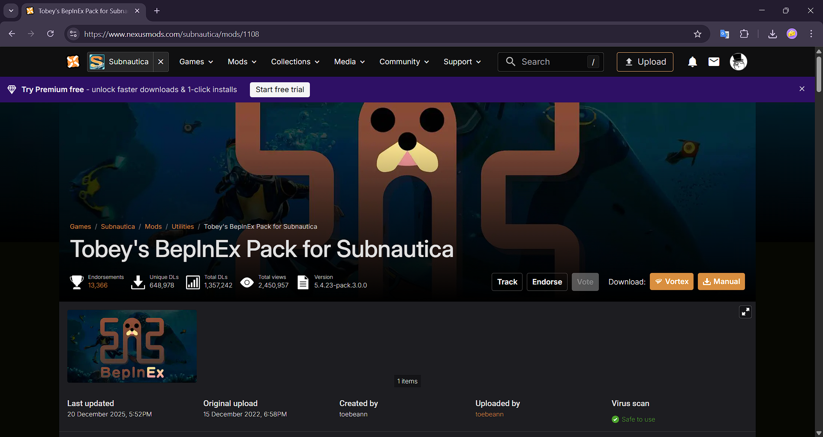Image resolution: width=823 pixels, height=437 pixels.
Task: Click the Total DLs chart icon
Action: (x=193, y=282)
